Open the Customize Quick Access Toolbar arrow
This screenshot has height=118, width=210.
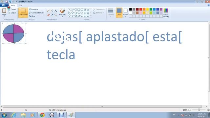16,2
